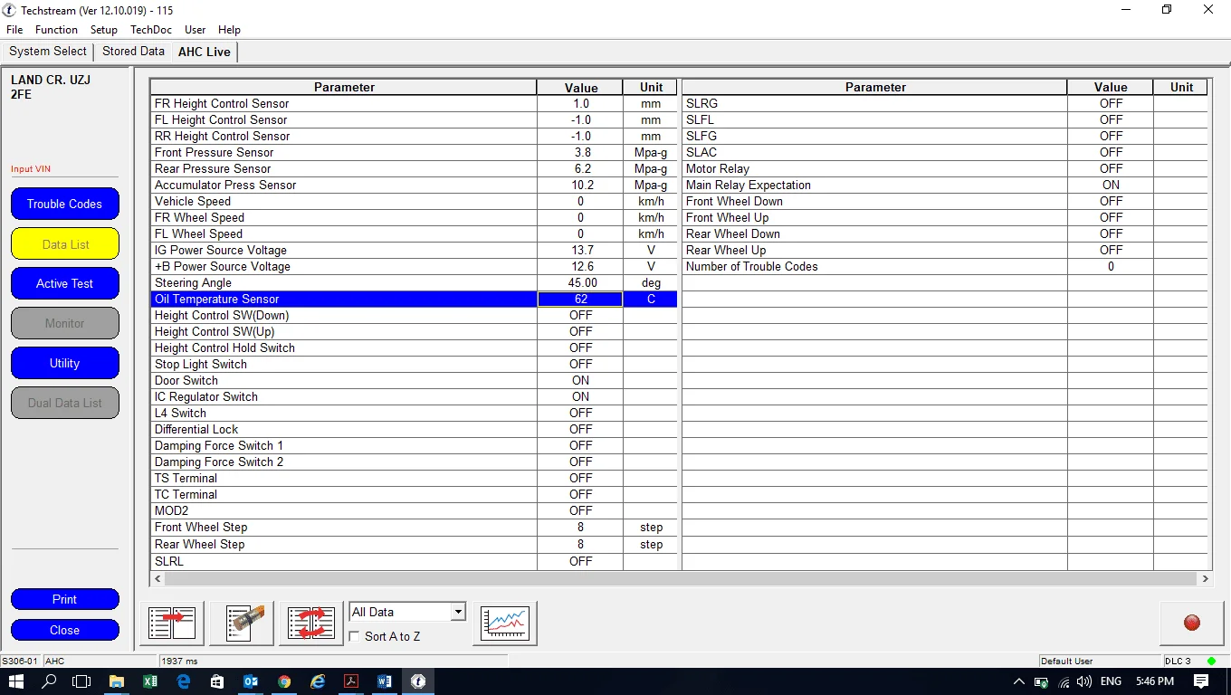The height and width of the screenshot is (695, 1231).
Task: Click the graph display icon button
Action: (x=504, y=623)
